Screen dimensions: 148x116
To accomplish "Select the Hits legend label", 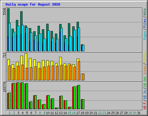I will 145,12.
